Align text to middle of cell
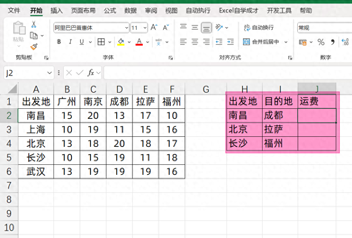 click(195, 27)
